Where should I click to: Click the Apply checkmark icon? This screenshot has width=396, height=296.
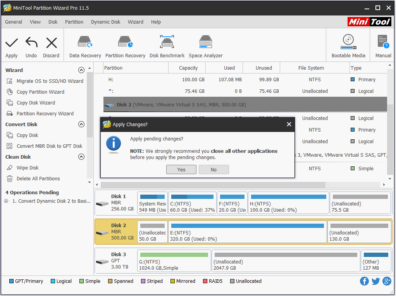[12, 43]
